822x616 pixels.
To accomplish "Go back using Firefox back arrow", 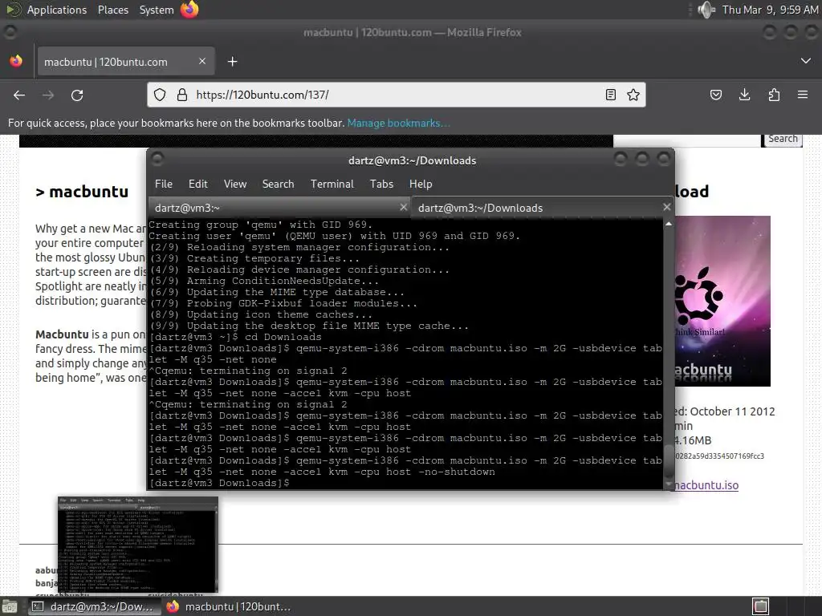I will [19, 95].
